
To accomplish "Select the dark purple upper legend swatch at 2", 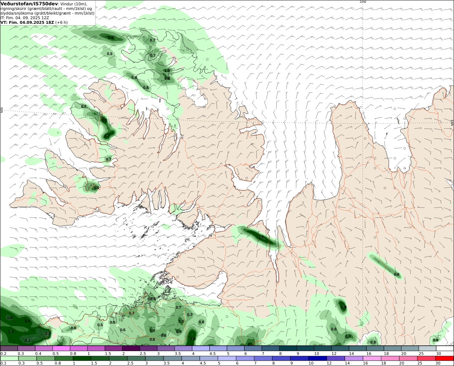I will point(131,348).
